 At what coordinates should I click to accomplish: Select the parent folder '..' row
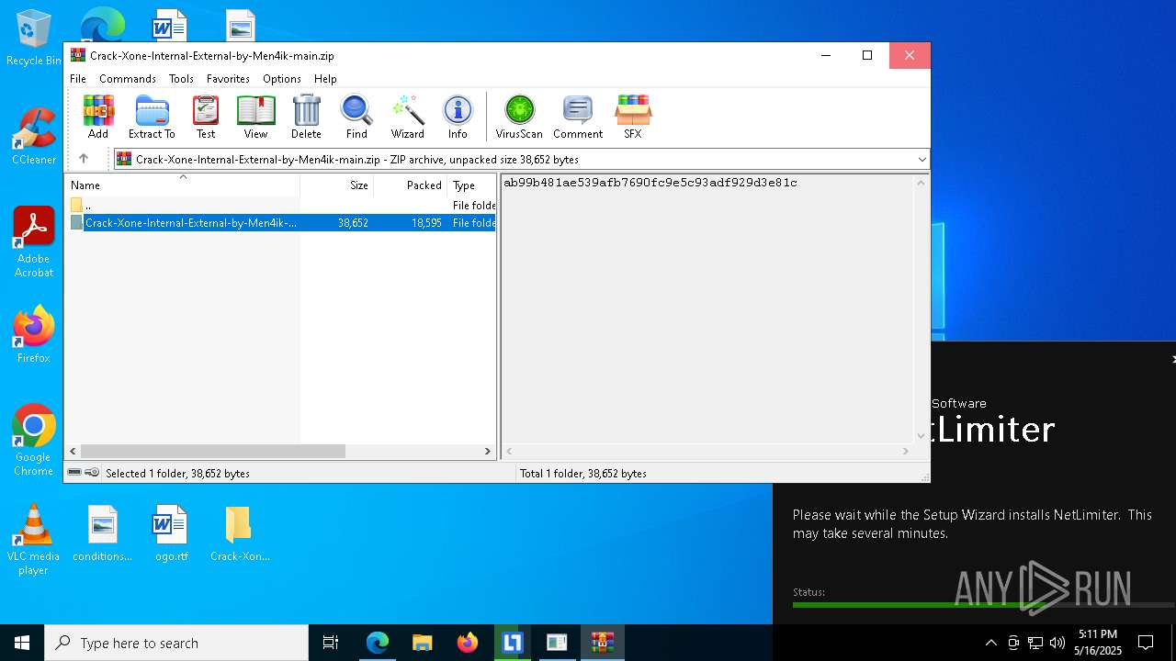(x=281, y=206)
